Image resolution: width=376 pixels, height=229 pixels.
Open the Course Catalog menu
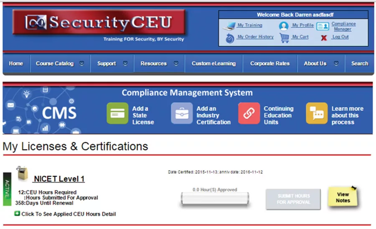[x=55, y=63]
